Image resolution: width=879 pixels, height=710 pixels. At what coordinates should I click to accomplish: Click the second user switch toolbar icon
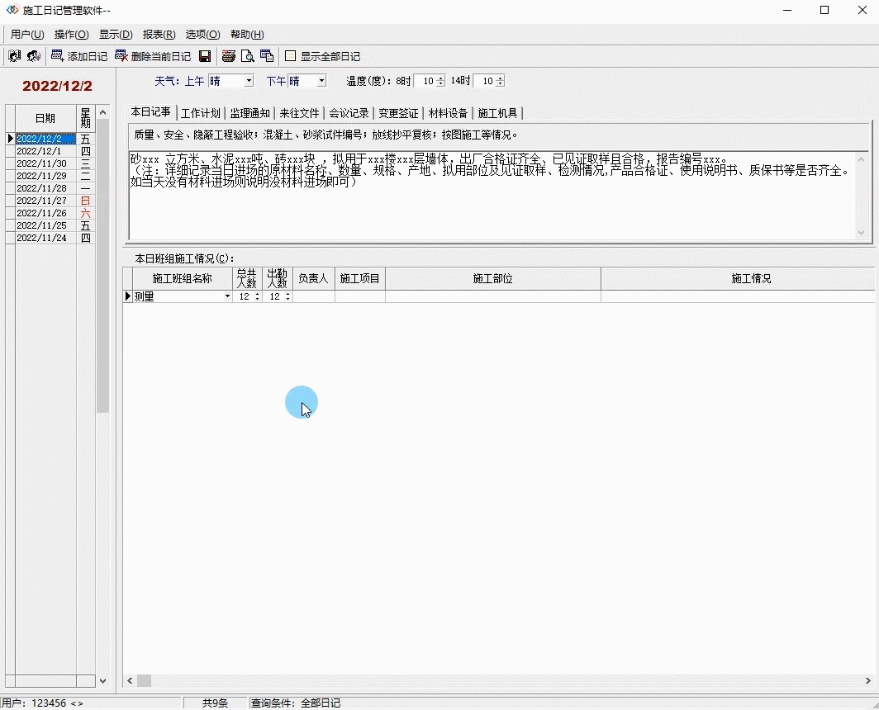[x=34, y=56]
